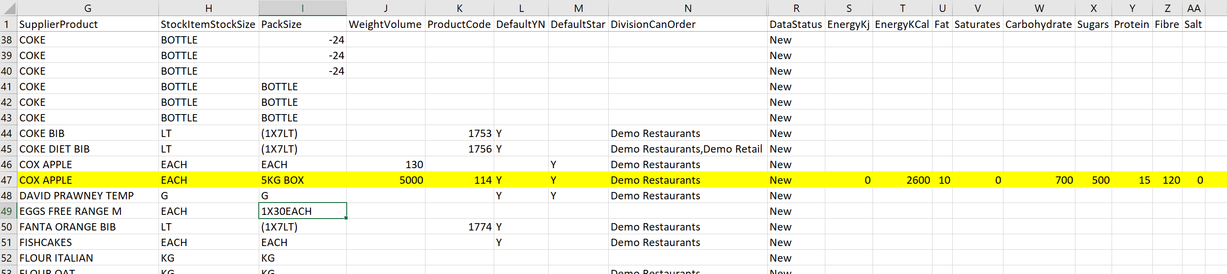The width and height of the screenshot is (1227, 274).
Task: Select the DAVID PRAWNEY TEMP cell
Action: point(87,196)
